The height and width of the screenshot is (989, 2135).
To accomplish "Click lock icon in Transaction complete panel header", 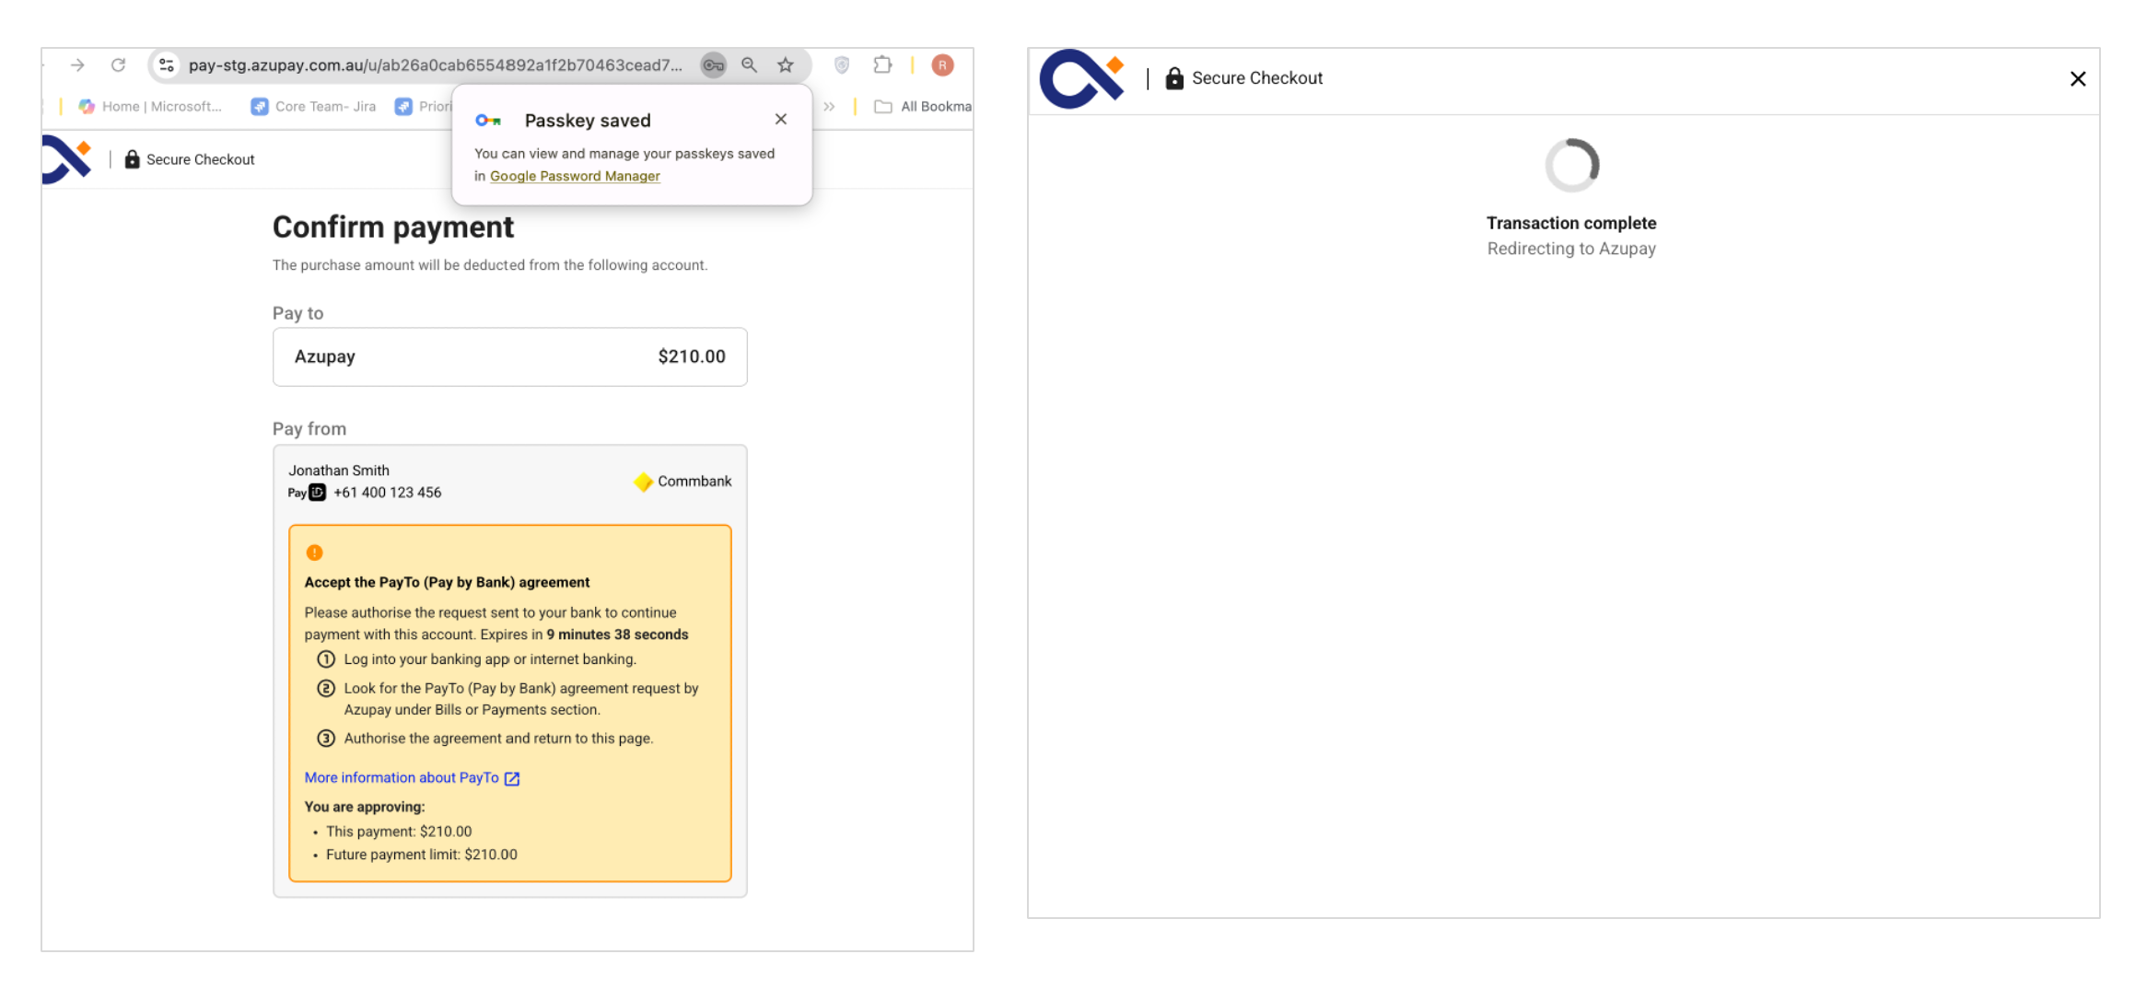I will 1174,78.
